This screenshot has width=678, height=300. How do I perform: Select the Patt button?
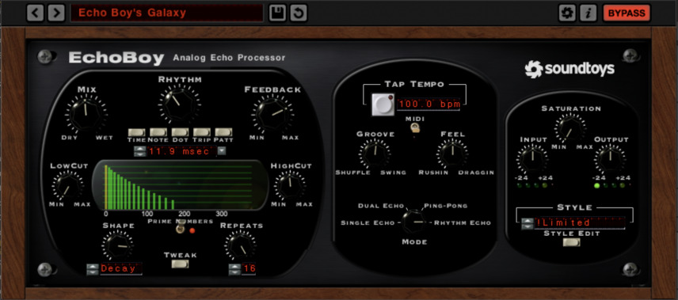223,132
